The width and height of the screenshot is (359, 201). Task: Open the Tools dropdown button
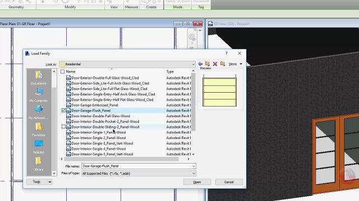click(39, 182)
